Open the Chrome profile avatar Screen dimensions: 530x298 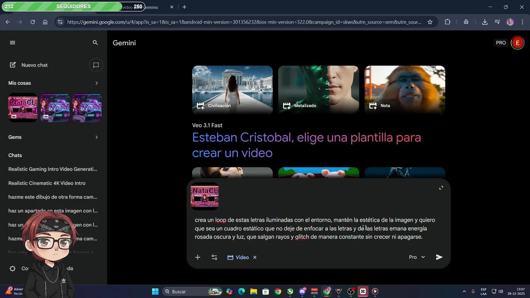510,22
